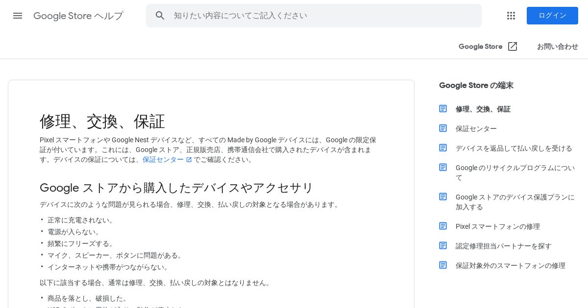The height and width of the screenshot is (308, 588).
Task: Click bullet 商品を落とし、破損した。
Action: coord(88,299)
